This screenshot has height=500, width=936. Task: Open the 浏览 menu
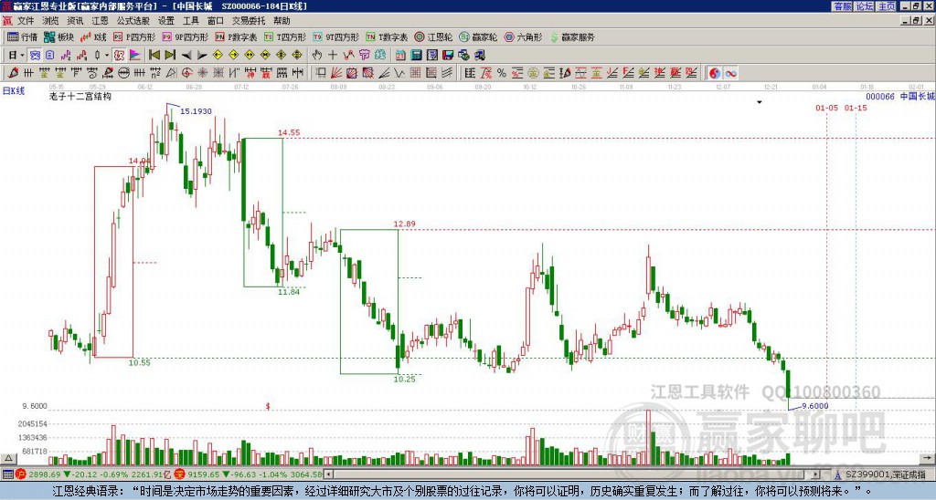pos(50,21)
